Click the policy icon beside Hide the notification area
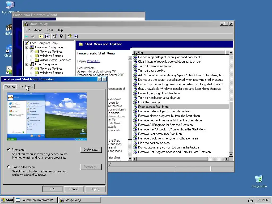Screen dimensions: 272x204 coord(135,143)
